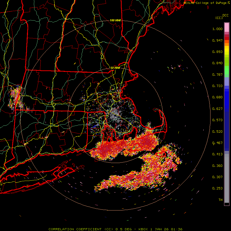Click the 0.733 scale value

click(x=217, y=86)
